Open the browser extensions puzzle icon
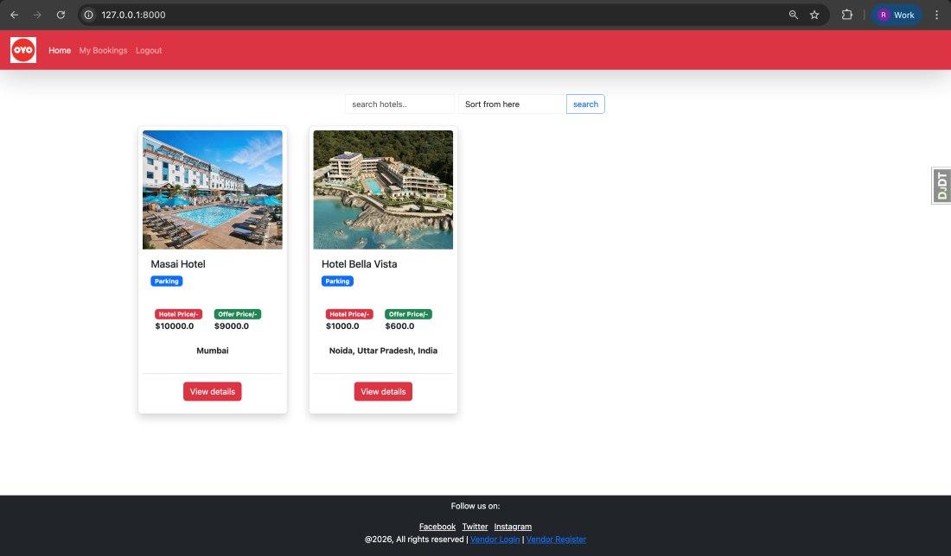 (x=847, y=15)
